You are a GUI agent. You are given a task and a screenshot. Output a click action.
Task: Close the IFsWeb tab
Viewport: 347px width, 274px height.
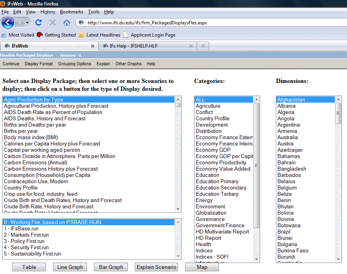pos(93,46)
